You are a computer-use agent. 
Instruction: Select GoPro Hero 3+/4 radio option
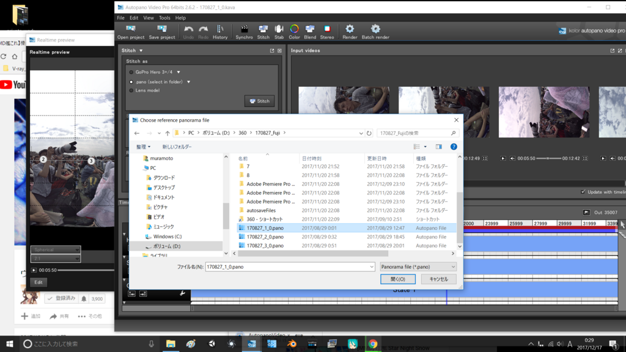pos(131,72)
